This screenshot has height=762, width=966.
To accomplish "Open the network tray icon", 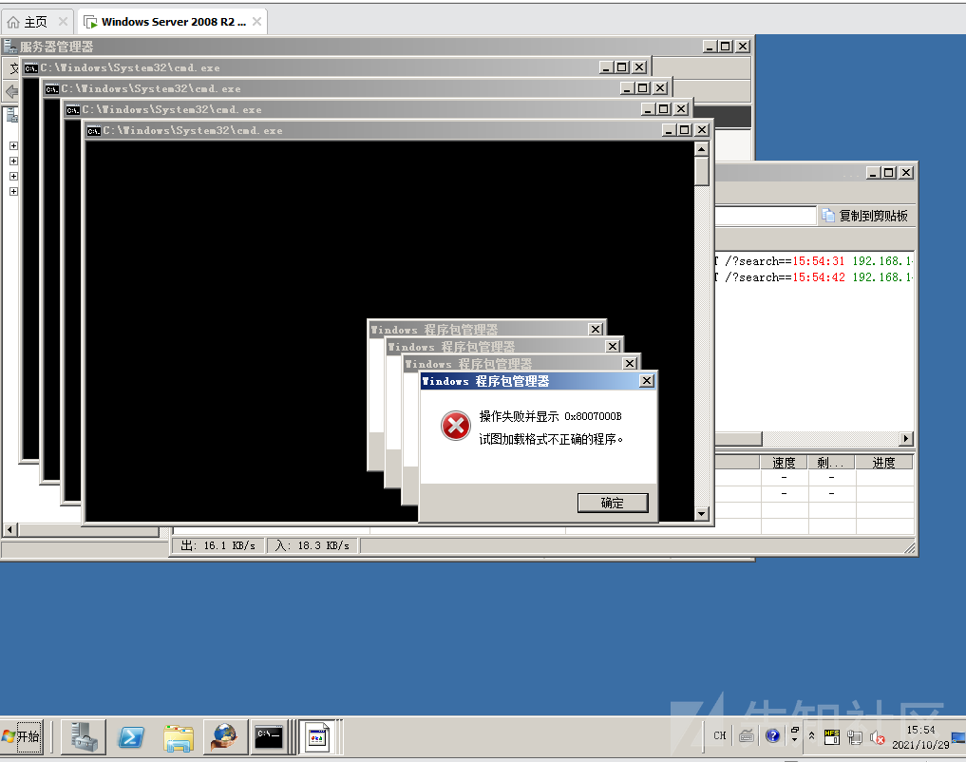I will [855, 736].
